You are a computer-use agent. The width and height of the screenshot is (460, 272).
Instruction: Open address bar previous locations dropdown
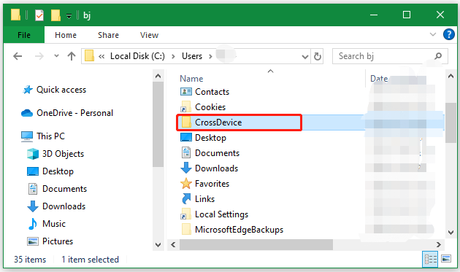click(x=305, y=57)
